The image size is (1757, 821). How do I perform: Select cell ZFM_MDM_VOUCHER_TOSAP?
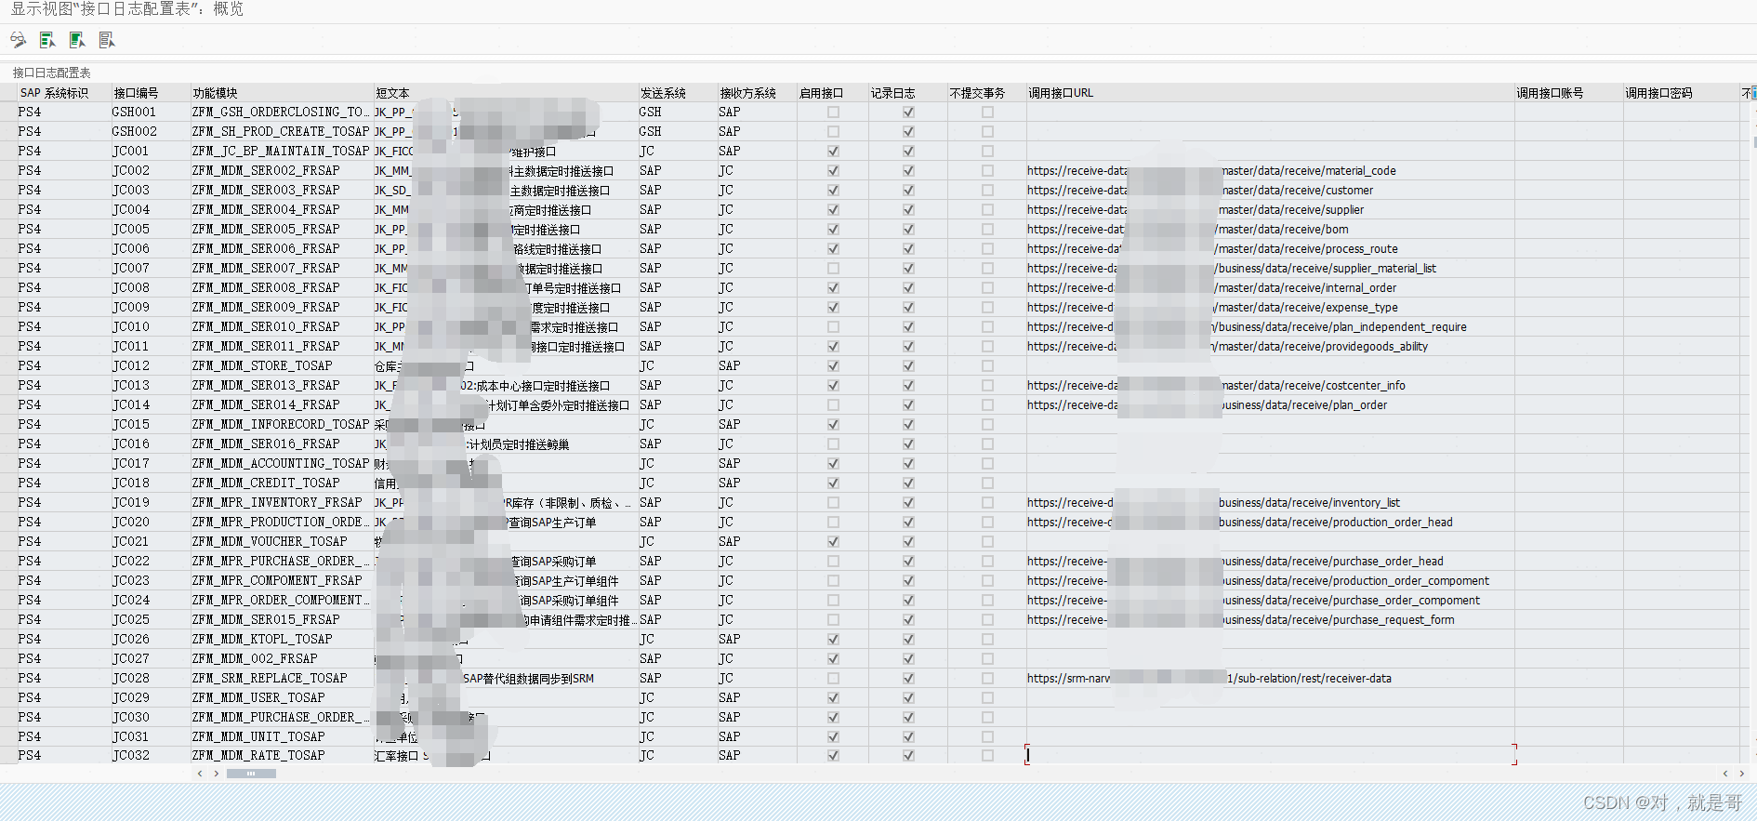click(281, 541)
